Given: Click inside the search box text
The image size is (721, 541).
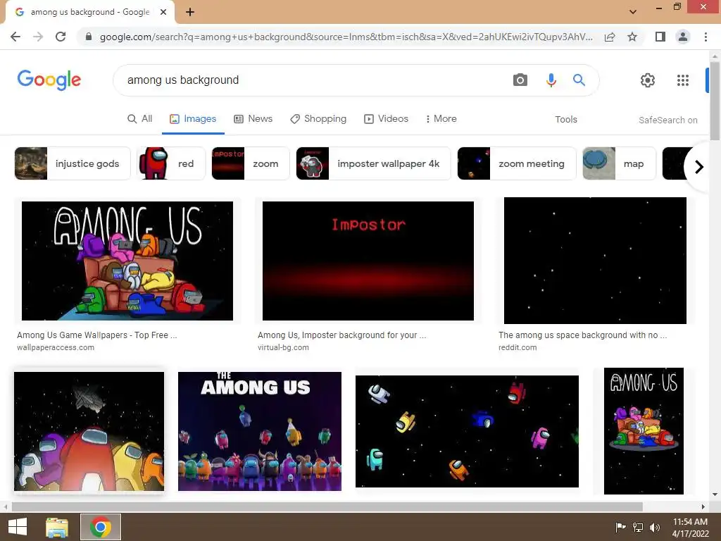Looking at the screenshot, I should point(183,80).
